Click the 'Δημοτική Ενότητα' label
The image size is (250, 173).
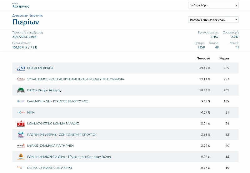[x=27, y=15]
